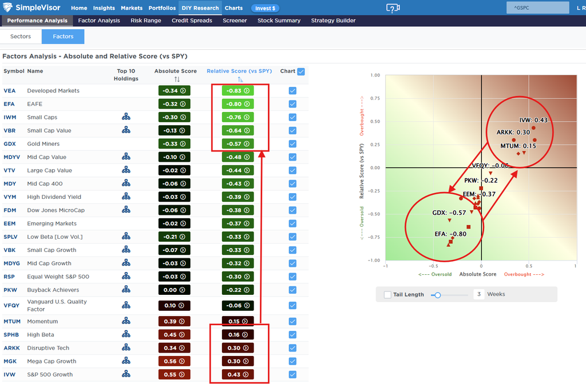Image resolution: width=586 pixels, height=384 pixels.
Task: Expand IVW relative score 0.43 details
Action: (x=237, y=374)
